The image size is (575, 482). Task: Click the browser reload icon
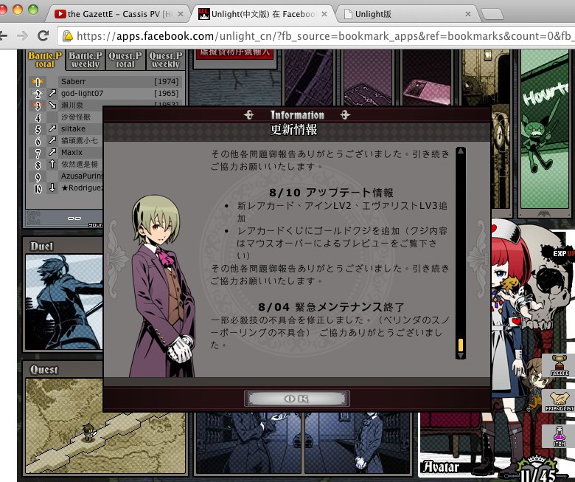click(43, 35)
